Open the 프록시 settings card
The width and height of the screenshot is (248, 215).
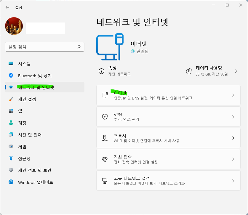168,138
